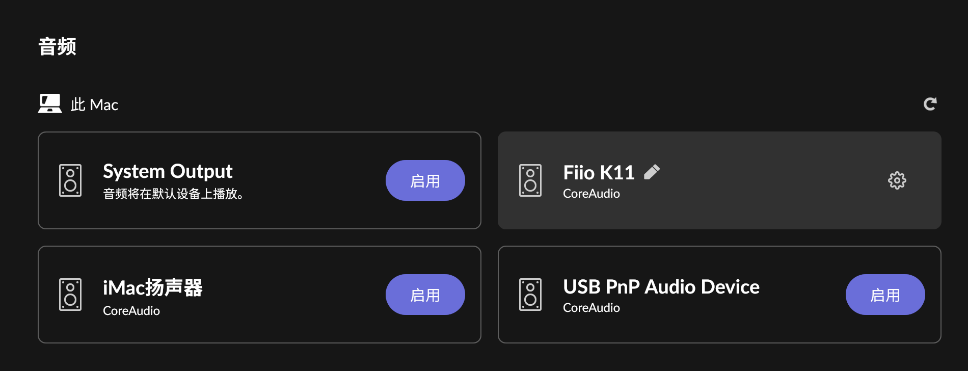The image size is (968, 371).
Task: Click the Fiio K11 device name
Action: click(599, 173)
